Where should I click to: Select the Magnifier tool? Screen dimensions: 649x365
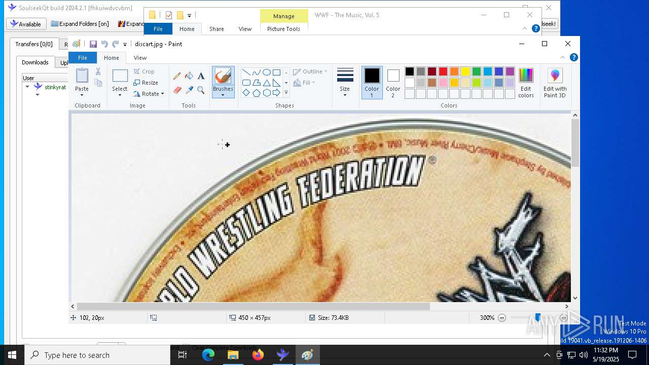tap(201, 90)
